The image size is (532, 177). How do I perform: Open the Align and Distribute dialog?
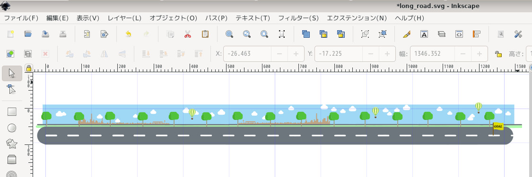coord(476,34)
